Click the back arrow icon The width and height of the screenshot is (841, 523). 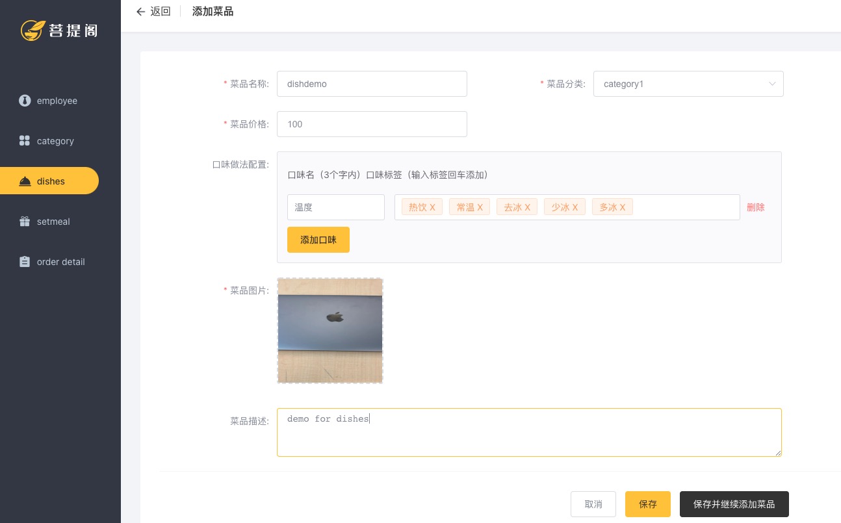click(x=140, y=12)
